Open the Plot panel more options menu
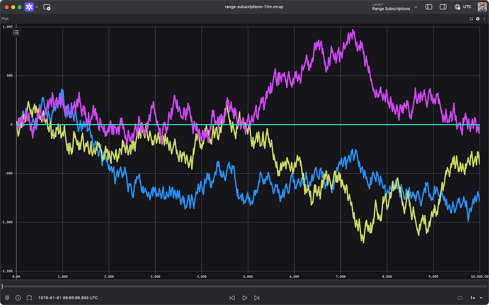This screenshot has width=489, height=305. point(484,19)
